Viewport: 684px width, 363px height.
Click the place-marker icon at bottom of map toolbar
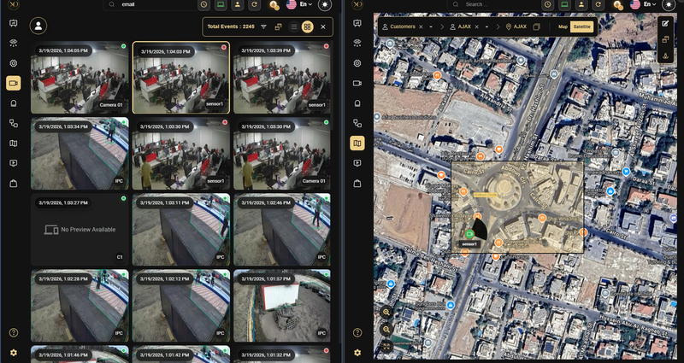tap(665, 56)
